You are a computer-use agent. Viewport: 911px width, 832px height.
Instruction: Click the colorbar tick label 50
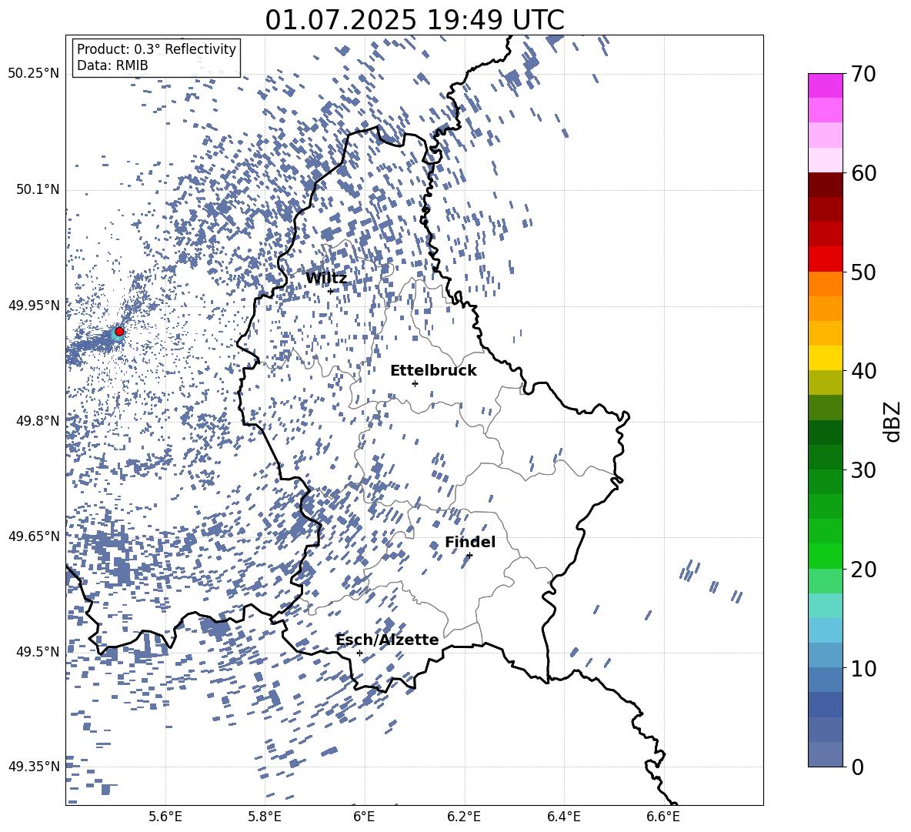[x=864, y=272]
